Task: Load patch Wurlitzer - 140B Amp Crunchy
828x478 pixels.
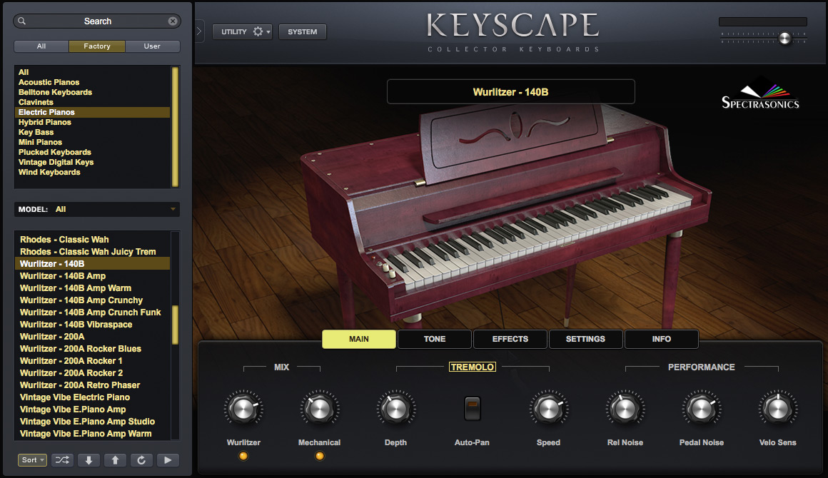Action: click(x=92, y=300)
